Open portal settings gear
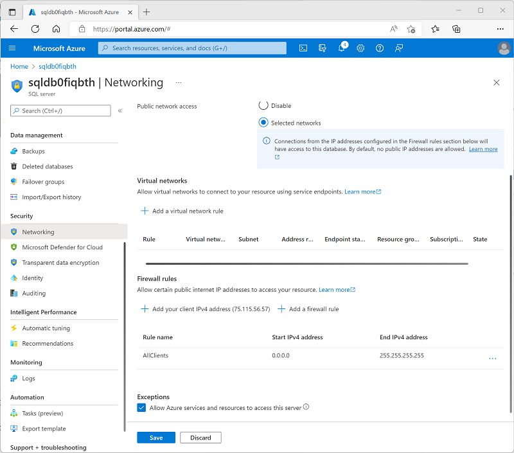The width and height of the screenshot is (514, 453). [360, 48]
